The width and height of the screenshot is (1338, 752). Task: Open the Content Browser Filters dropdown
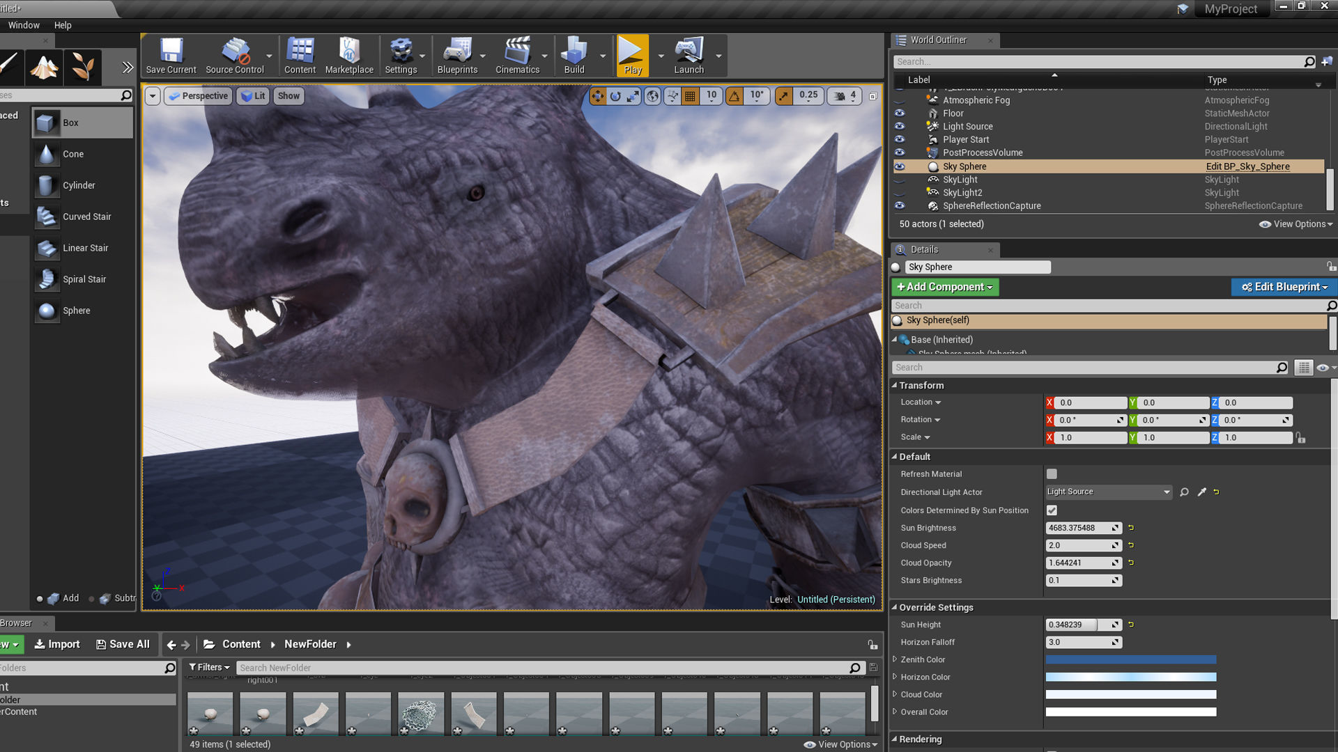(209, 667)
